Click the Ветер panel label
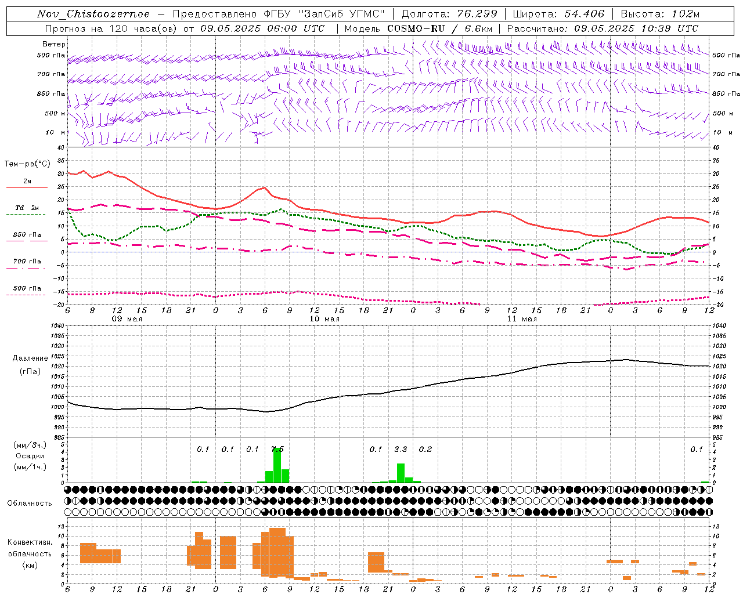Image resolution: width=743 pixels, height=594 pixels. [53, 44]
